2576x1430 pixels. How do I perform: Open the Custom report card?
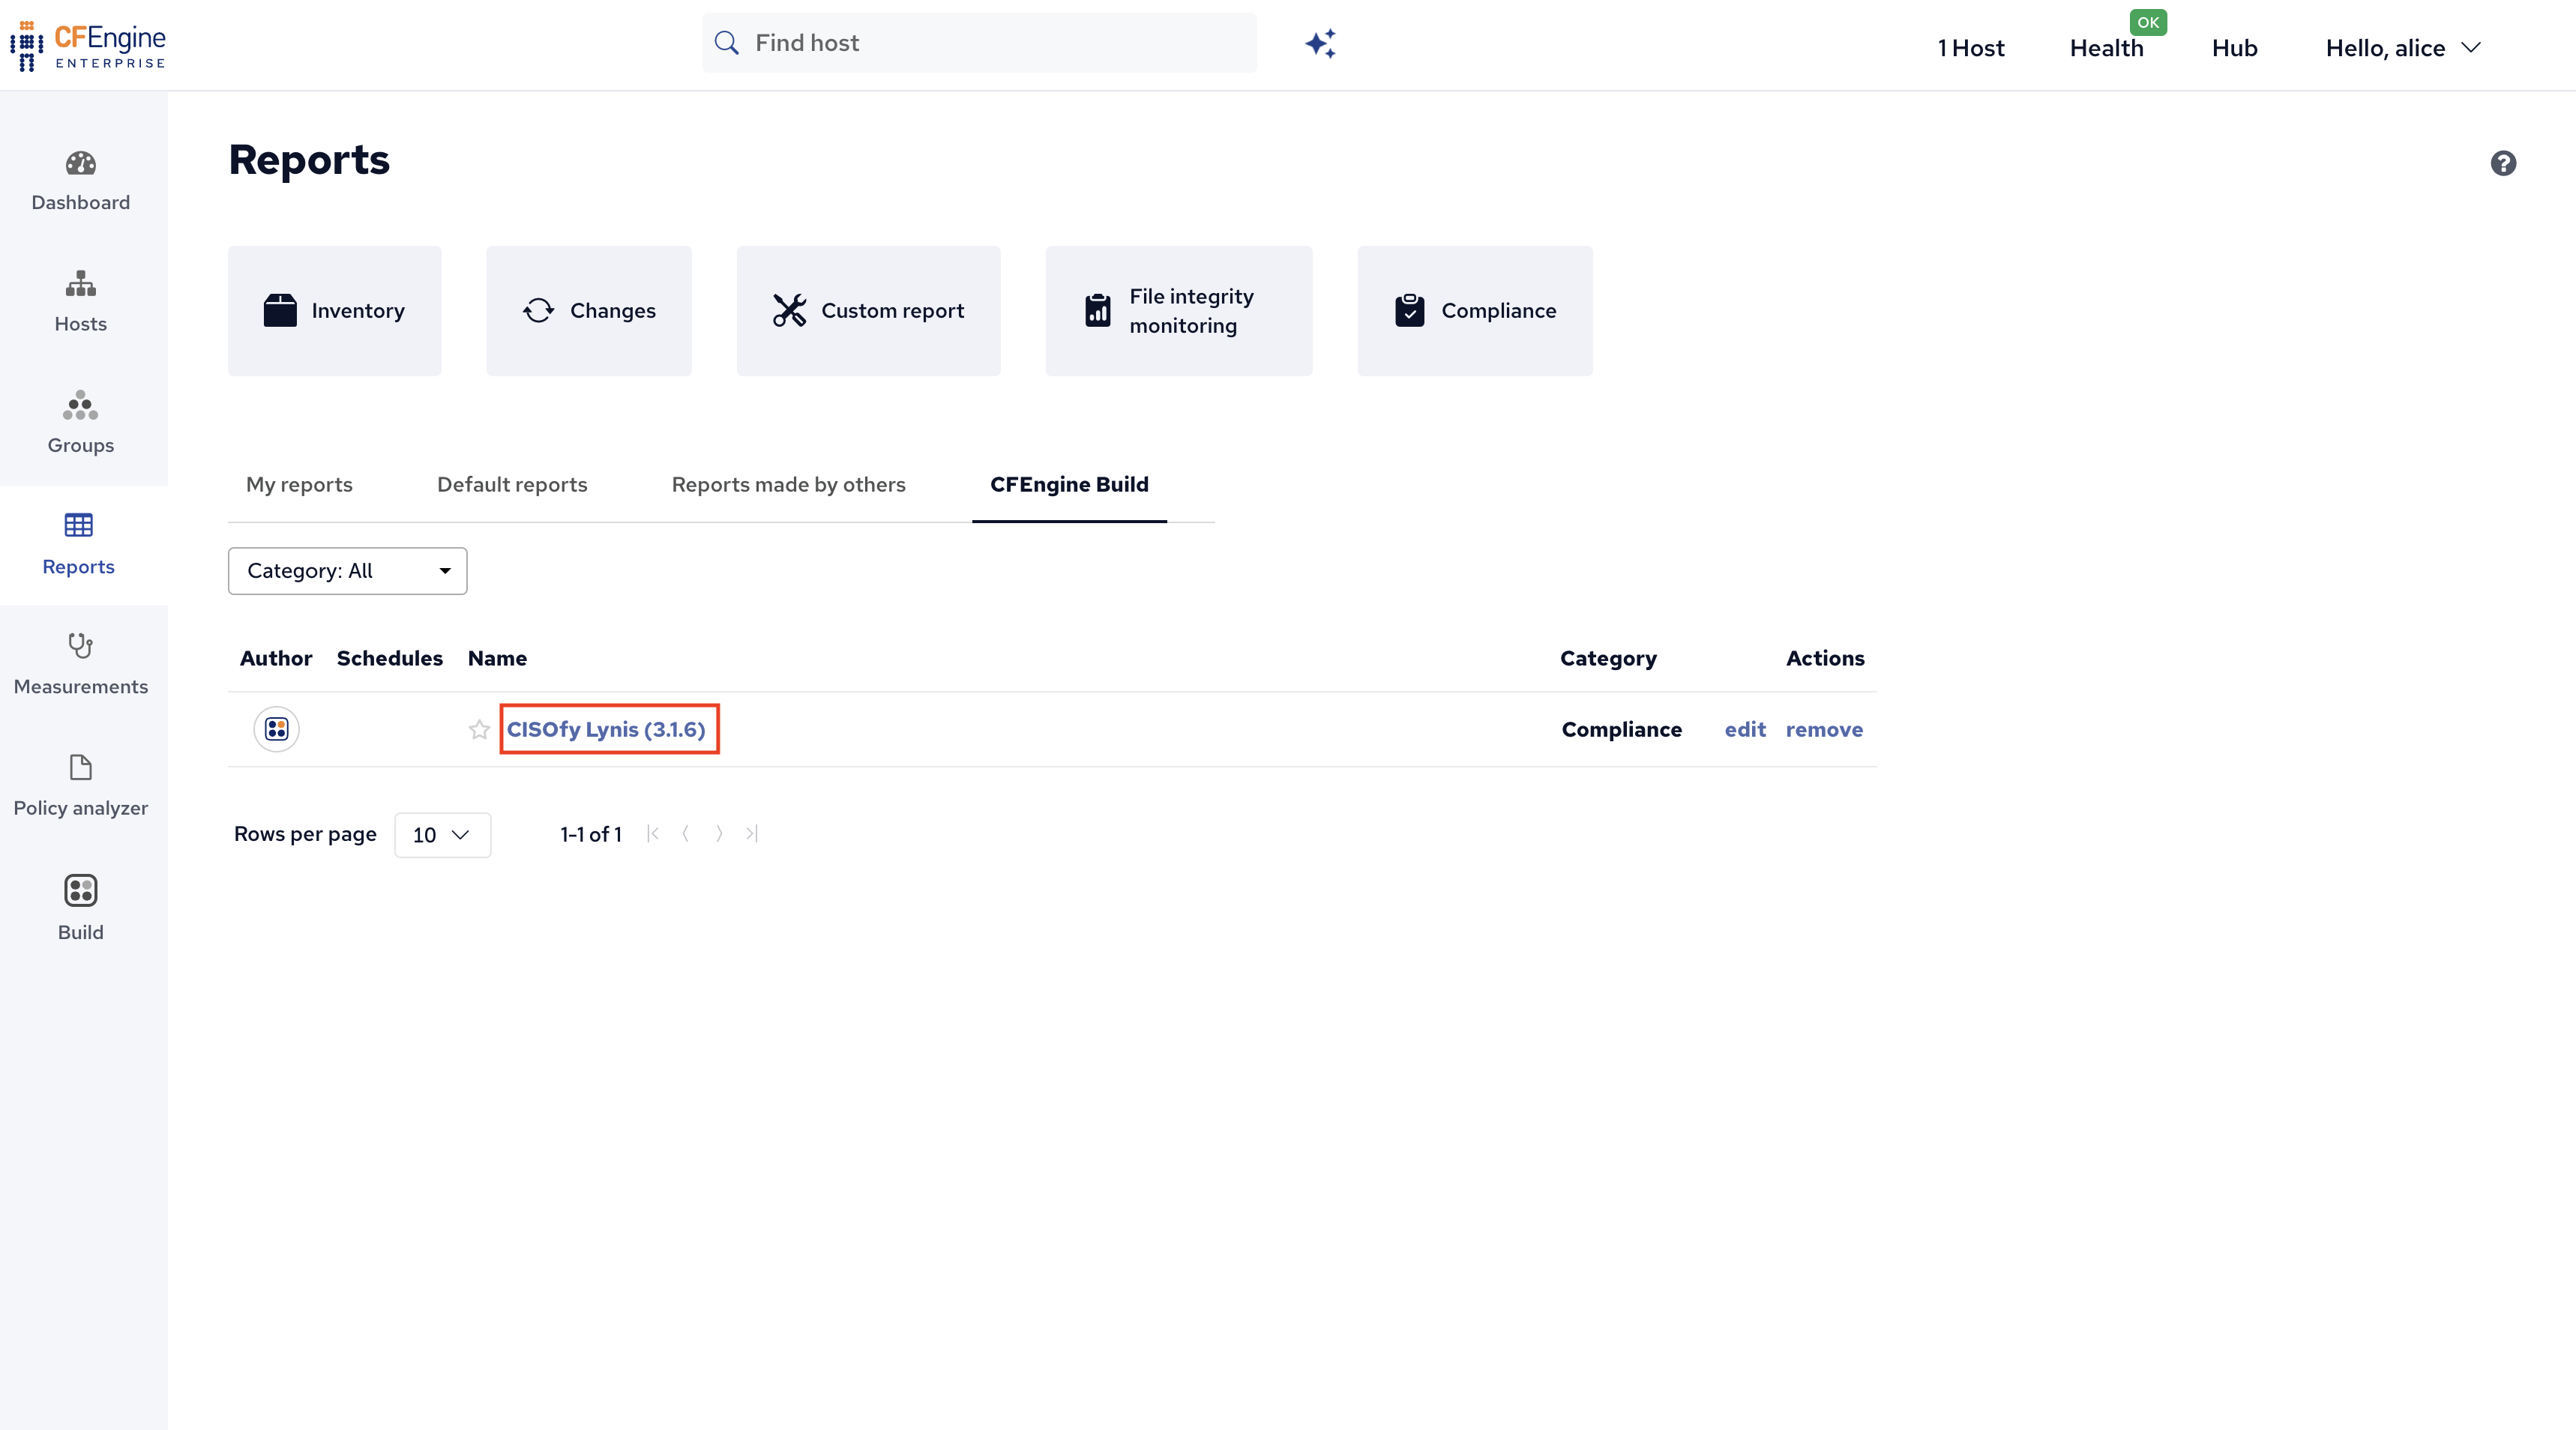pos(869,311)
